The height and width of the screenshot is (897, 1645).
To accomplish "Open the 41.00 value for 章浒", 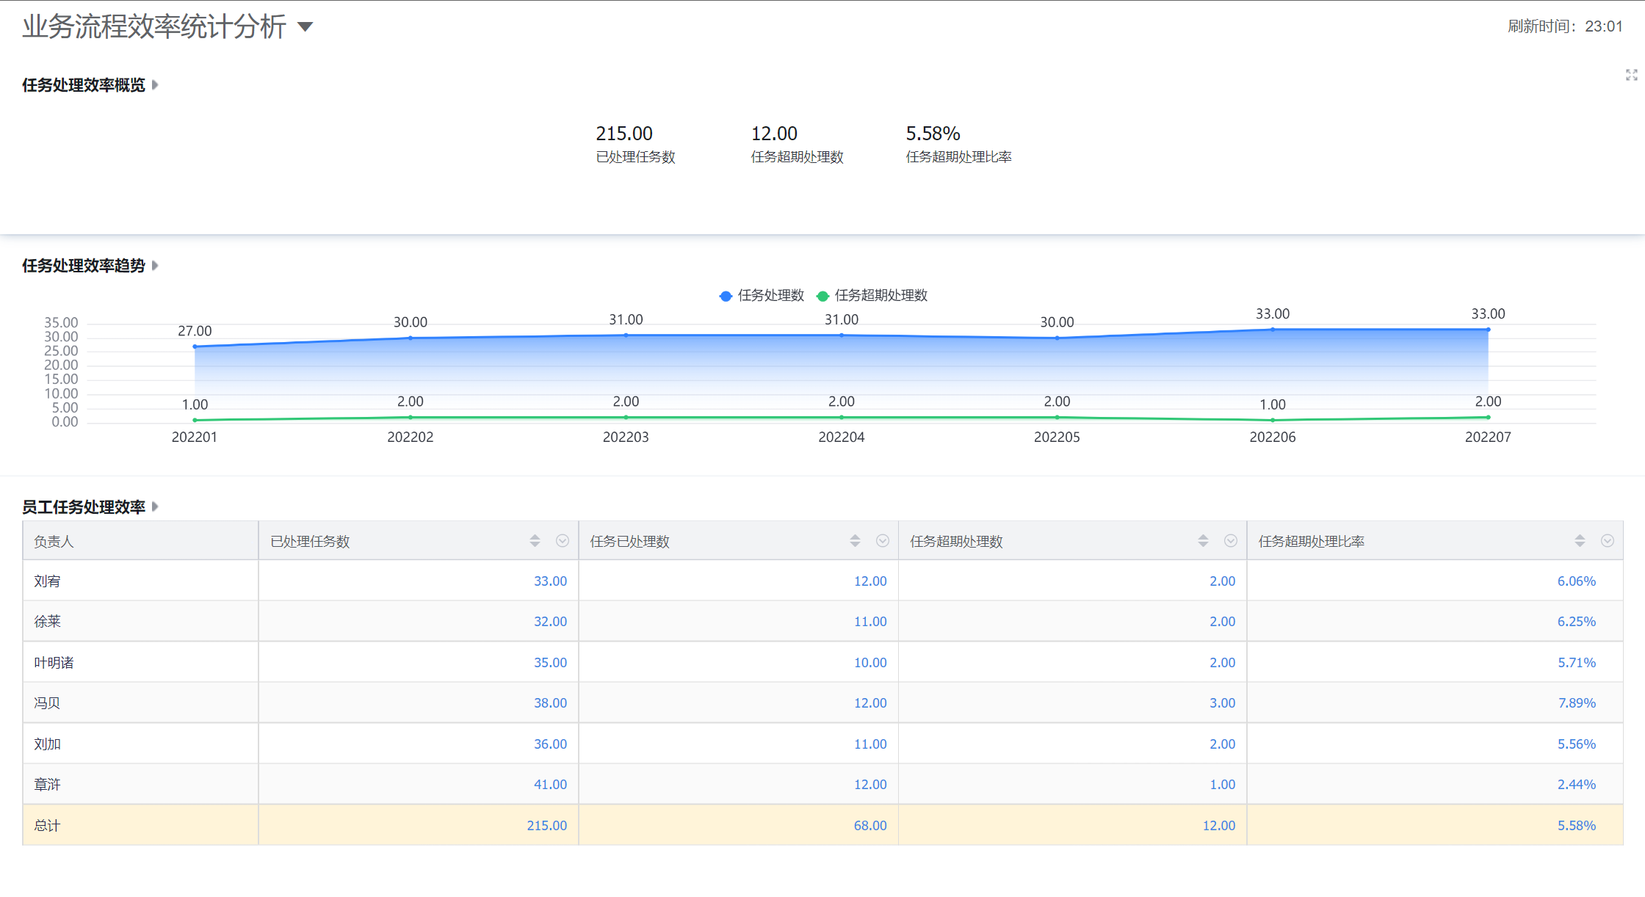I will (x=550, y=785).
